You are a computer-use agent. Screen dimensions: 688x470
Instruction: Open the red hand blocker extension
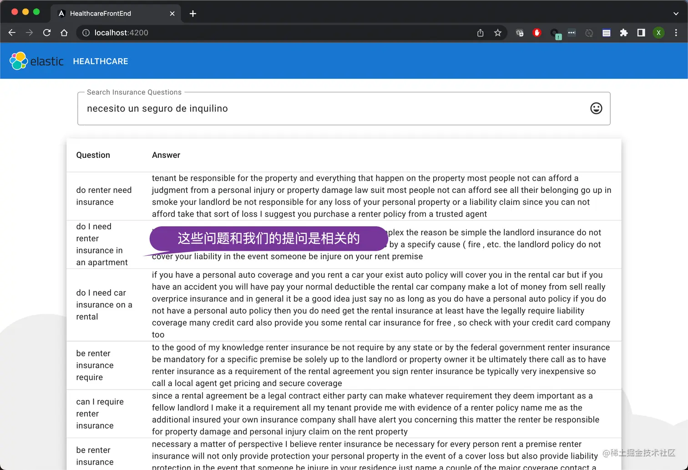[537, 33]
